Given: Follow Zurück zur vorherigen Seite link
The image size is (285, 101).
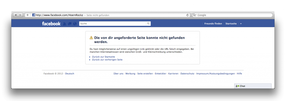Looking at the screenshot, I should 107,60.
